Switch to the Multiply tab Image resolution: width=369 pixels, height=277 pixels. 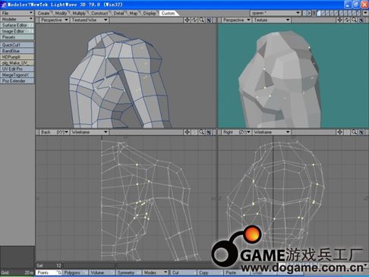[79, 13]
